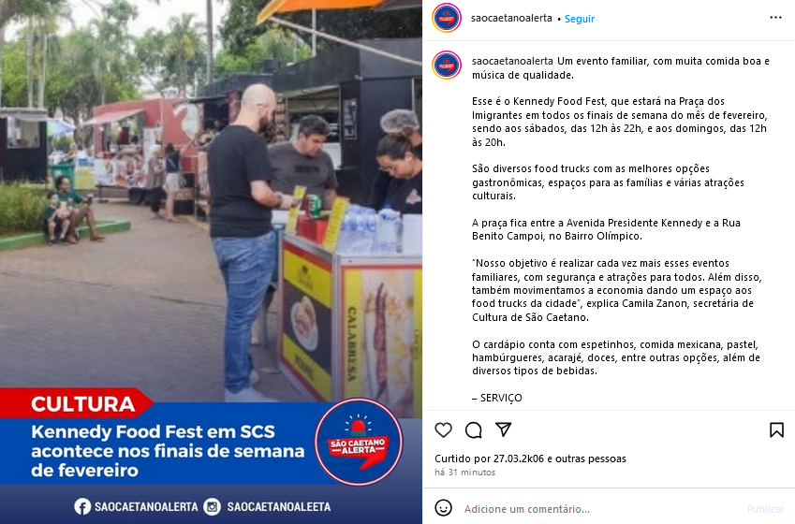Submit the comment with Publicar
The width and height of the screenshot is (795, 524).
pyautogui.click(x=766, y=509)
